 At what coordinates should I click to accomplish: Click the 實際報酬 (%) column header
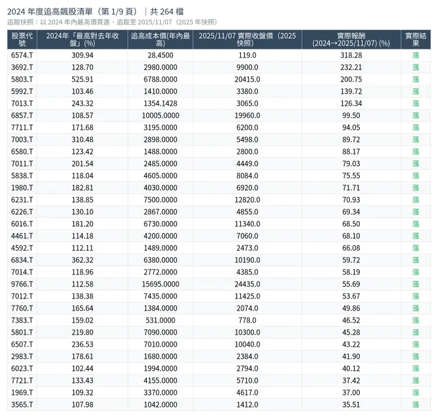(351, 40)
